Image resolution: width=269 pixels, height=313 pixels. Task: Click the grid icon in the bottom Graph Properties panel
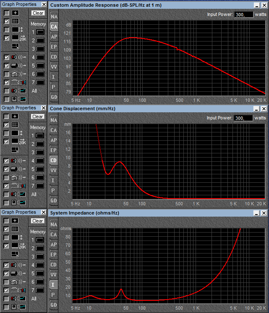(15, 229)
